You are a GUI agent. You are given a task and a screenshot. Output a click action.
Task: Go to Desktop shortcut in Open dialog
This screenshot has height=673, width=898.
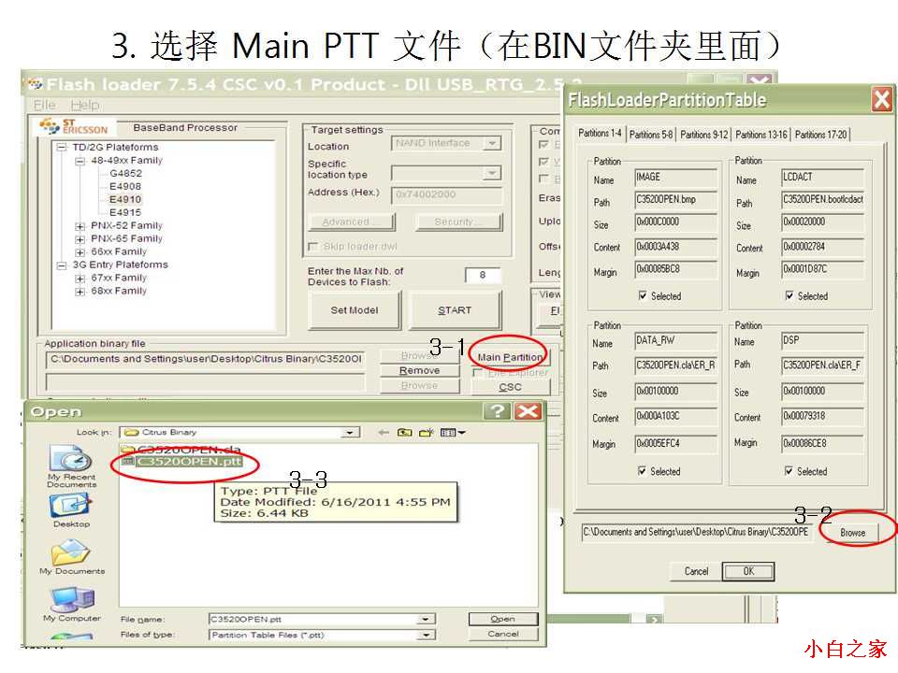pos(72,510)
